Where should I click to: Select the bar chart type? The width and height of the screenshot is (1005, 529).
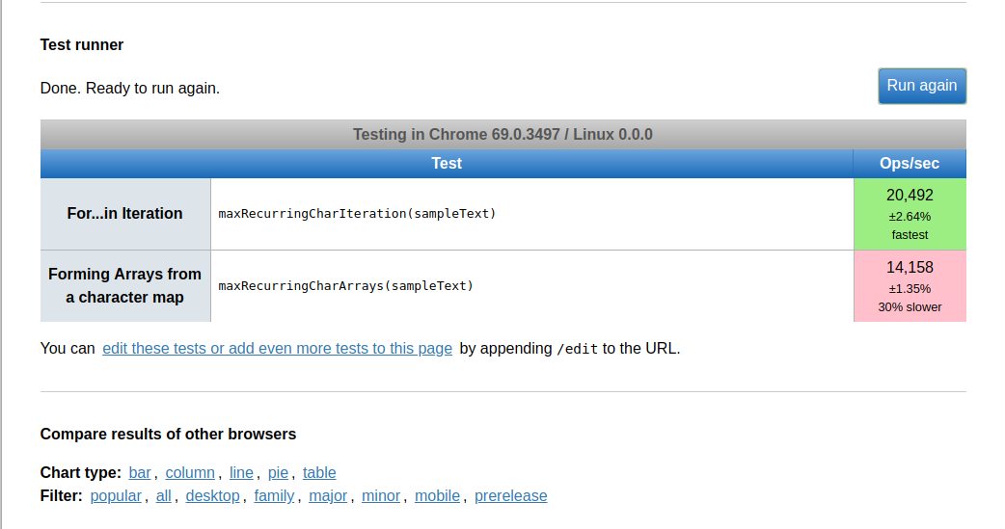(140, 472)
